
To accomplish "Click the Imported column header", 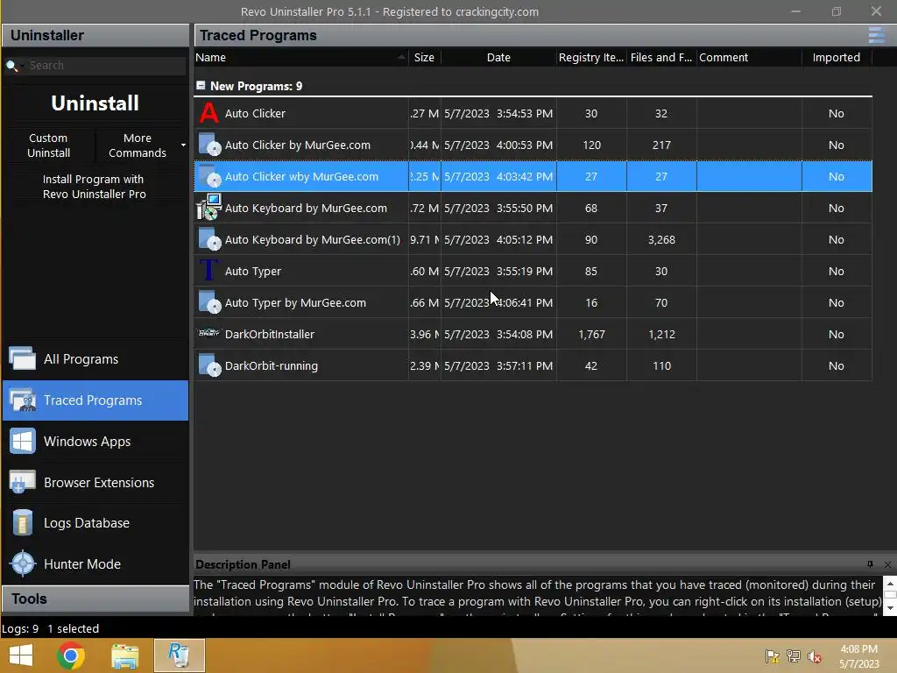I will (837, 57).
